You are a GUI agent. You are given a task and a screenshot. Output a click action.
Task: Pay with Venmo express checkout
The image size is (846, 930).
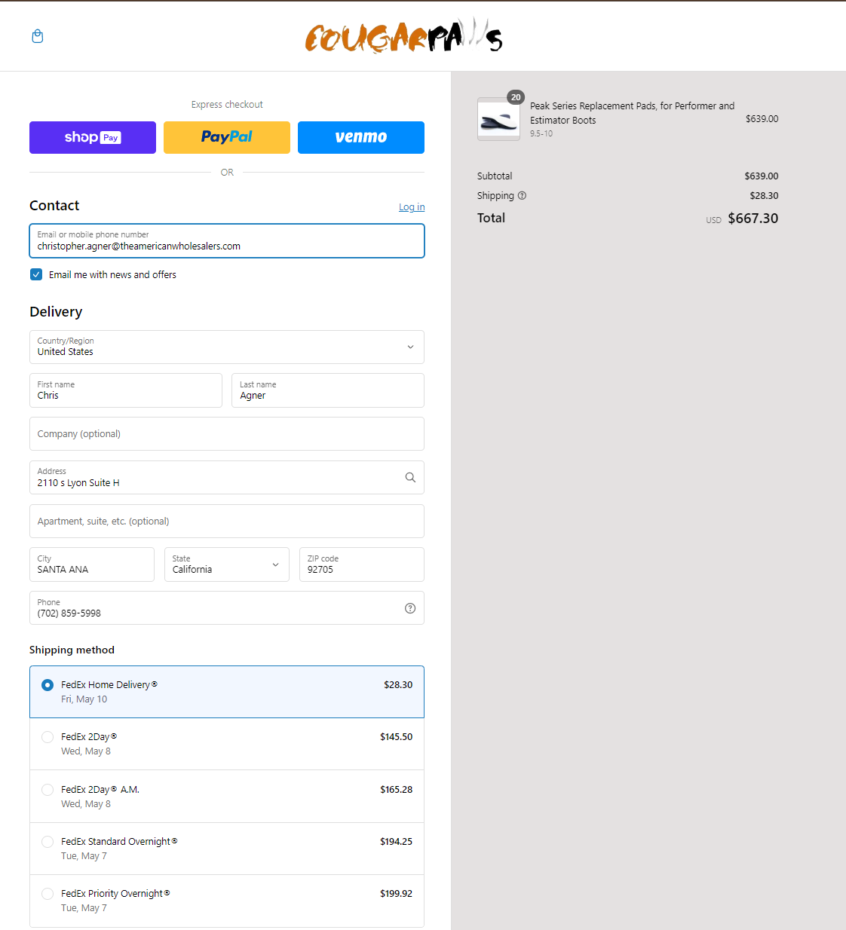(x=361, y=137)
